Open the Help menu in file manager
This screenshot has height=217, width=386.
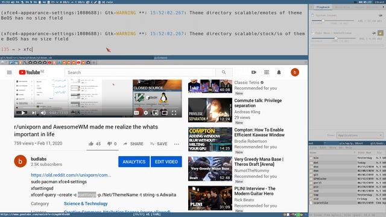coord(349,148)
